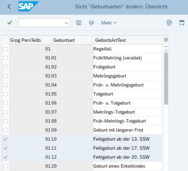Viewport: 188px width, 171px height.
Task: Uncheck the row 0110 Fehlgeburt checkbox
Action: pyautogui.click(x=6, y=139)
